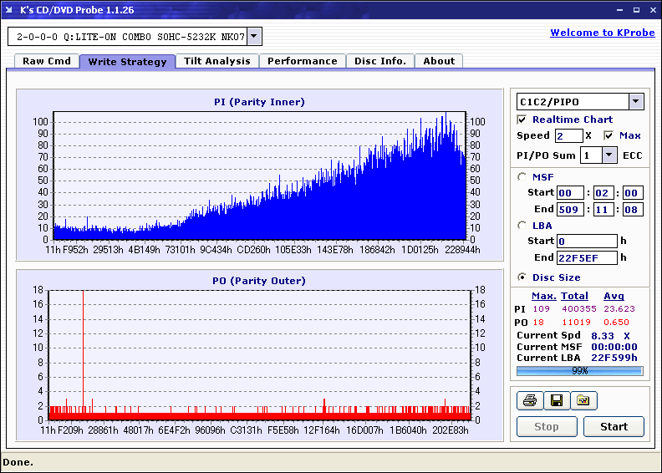Click the 99% scan progress bar
The height and width of the screenshot is (473, 662).
(x=579, y=370)
